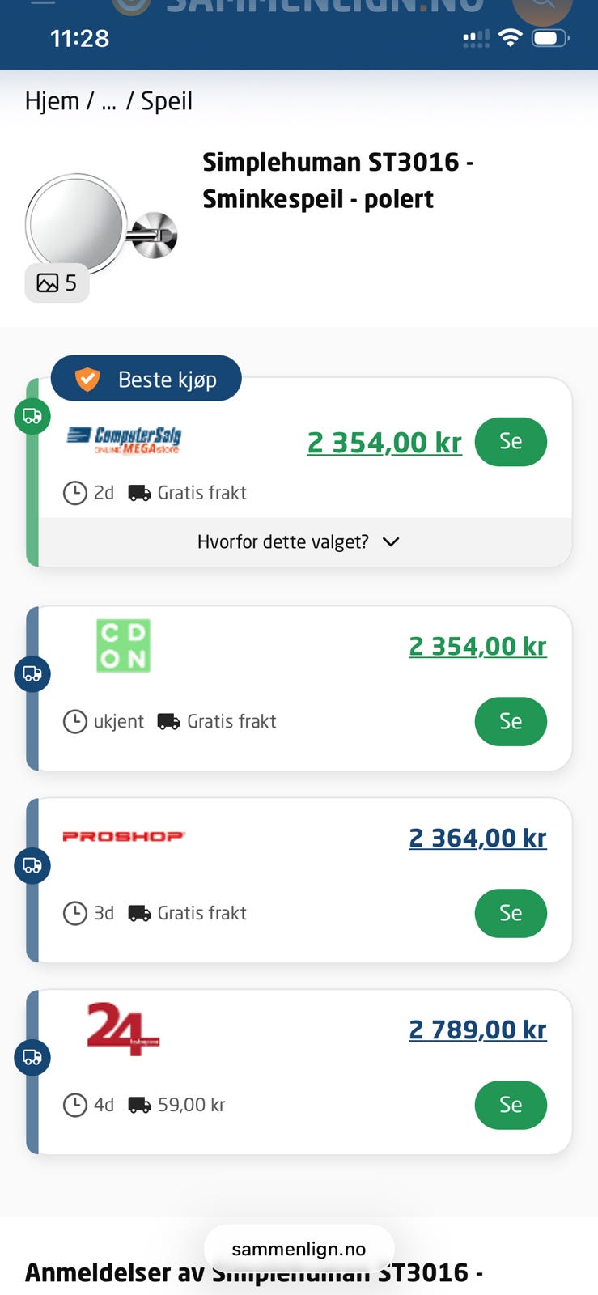Tap the ComputerSalg MEGAstore logo
Viewport: 598px width, 1295px height.
tap(124, 440)
